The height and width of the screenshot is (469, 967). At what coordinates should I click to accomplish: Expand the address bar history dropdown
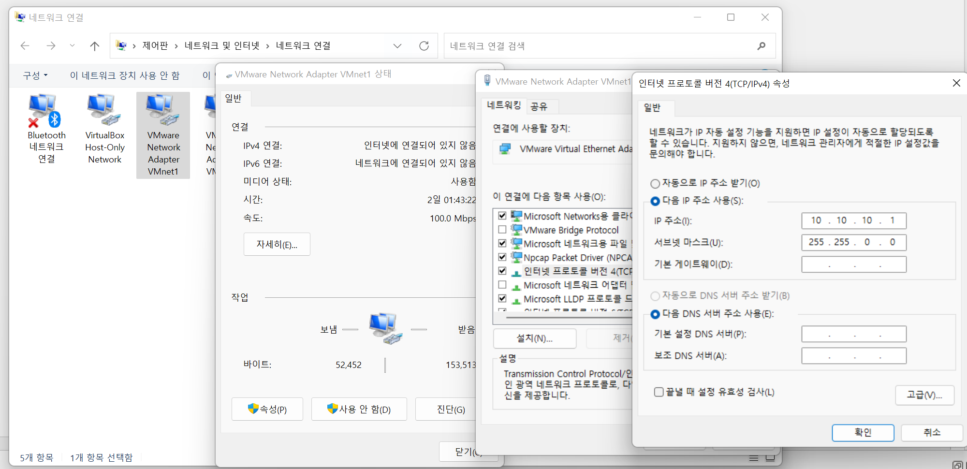397,46
